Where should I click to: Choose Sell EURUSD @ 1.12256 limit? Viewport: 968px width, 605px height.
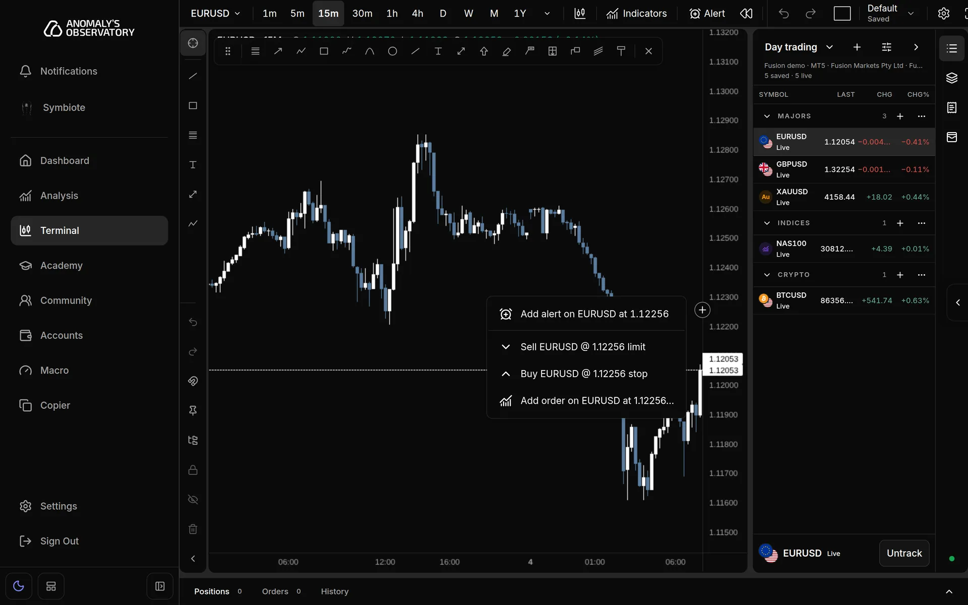pyautogui.click(x=586, y=347)
